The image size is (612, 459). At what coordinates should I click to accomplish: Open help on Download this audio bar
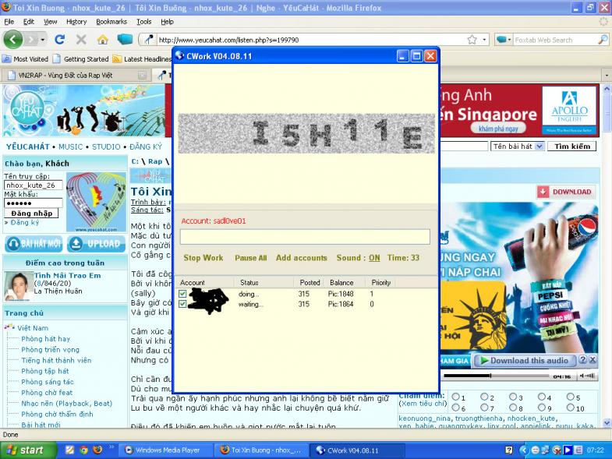[582, 360]
